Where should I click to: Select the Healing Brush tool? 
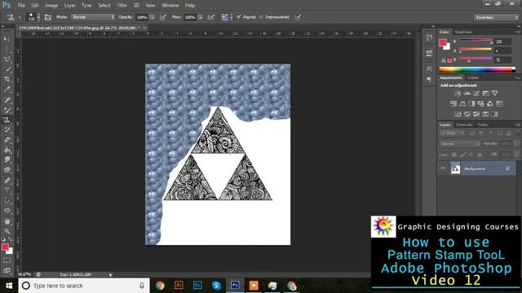7,99
